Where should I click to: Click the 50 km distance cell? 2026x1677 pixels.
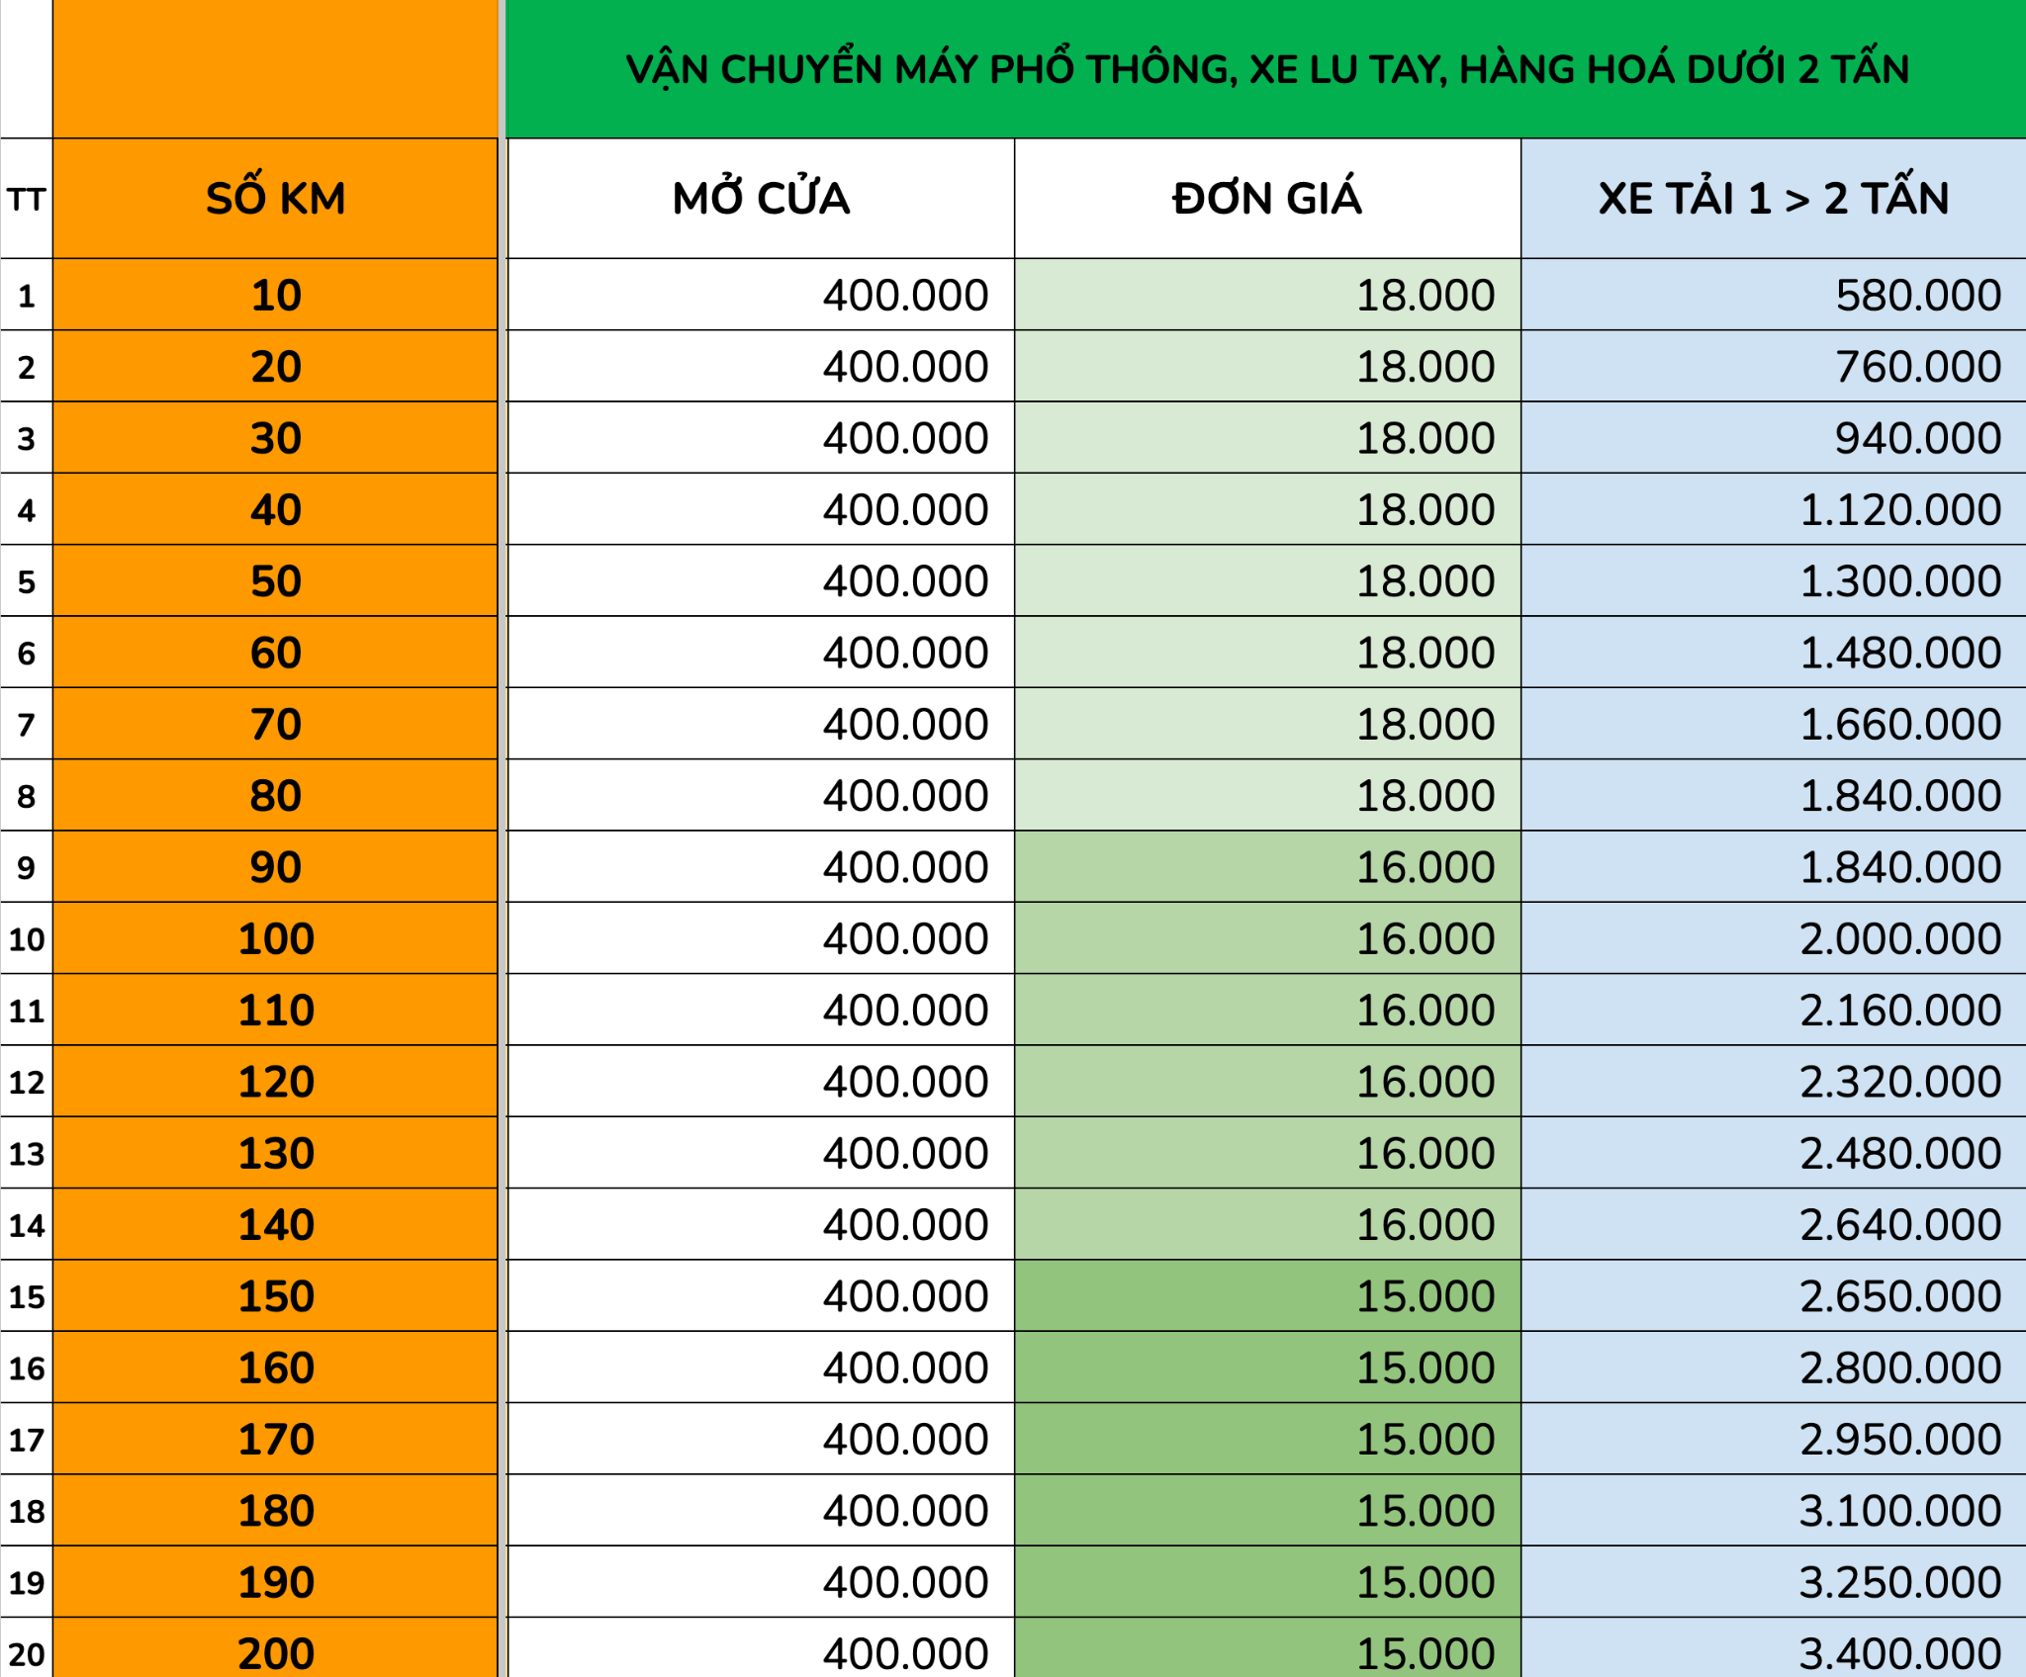coord(275,581)
